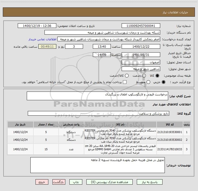The width and height of the screenshot is (198, 191).
Task: Click the پاسخ به نیاز button
Action: [149, 182]
